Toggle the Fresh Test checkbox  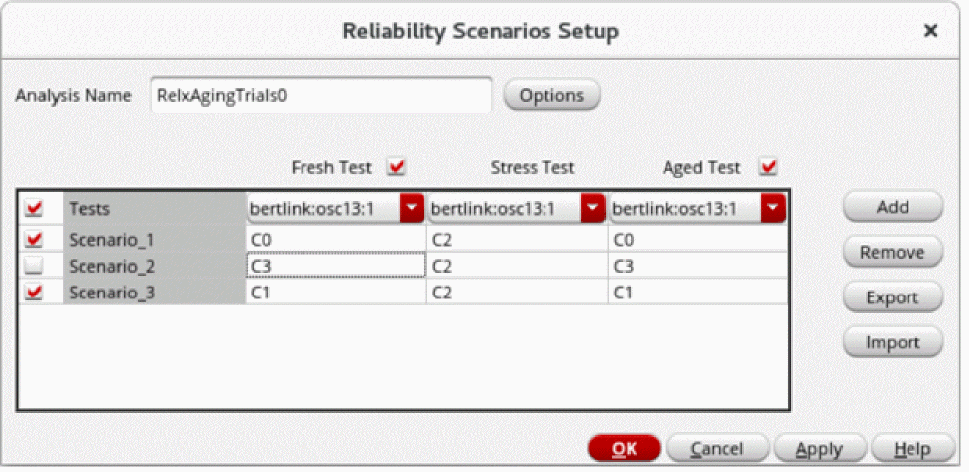tap(397, 167)
